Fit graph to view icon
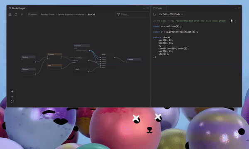Image resolution: width=249 pixels, height=149 pixels. tap(12, 102)
